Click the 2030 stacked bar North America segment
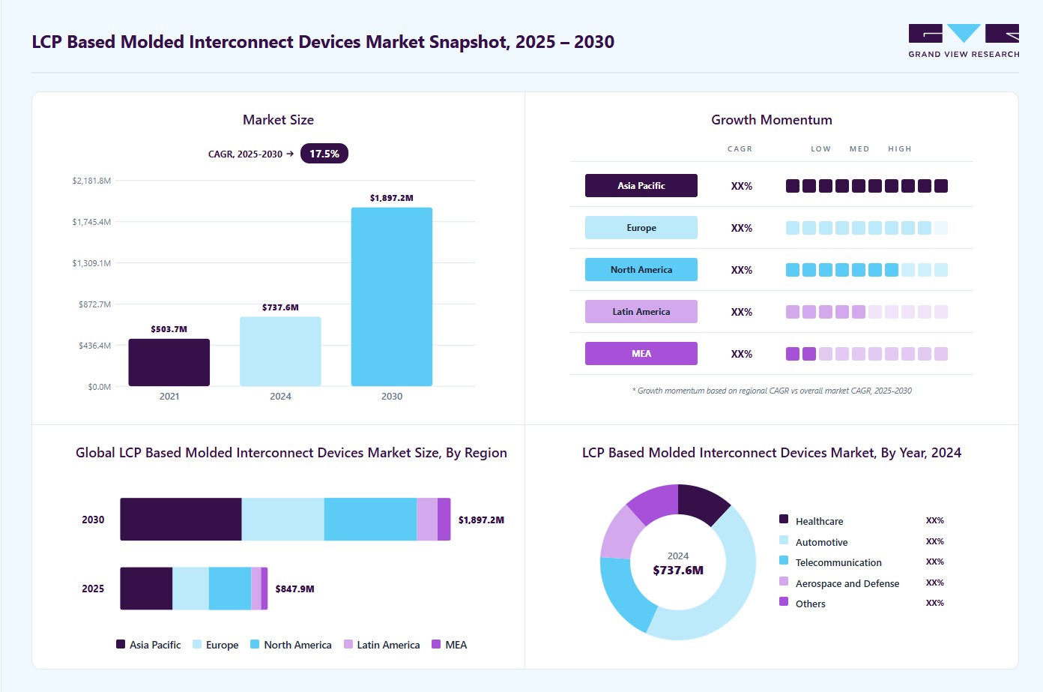 pyautogui.click(x=370, y=520)
